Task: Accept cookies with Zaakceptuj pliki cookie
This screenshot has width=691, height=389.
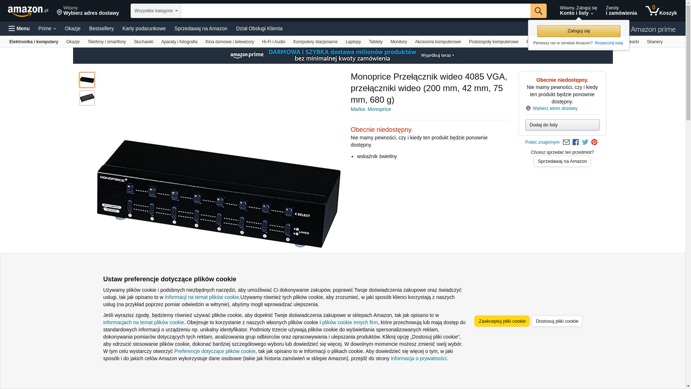Action: pyautogui.click(x=502, y=321)
